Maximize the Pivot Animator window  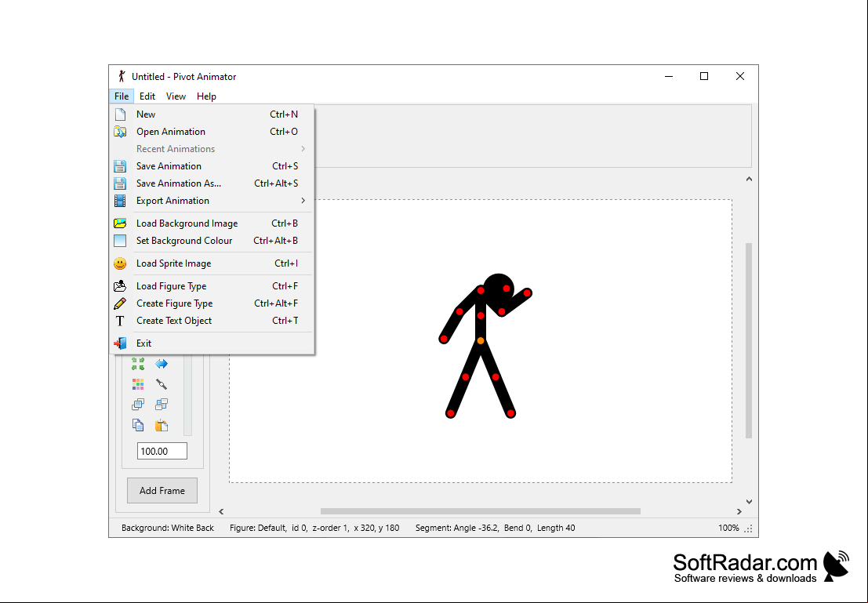704,76
